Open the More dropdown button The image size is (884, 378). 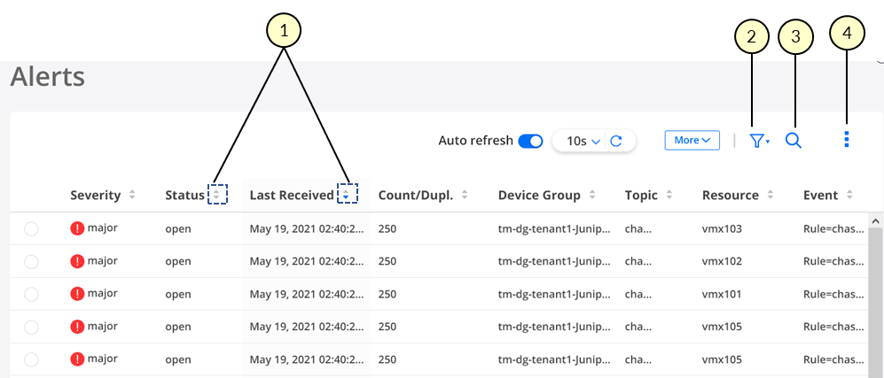692,140
